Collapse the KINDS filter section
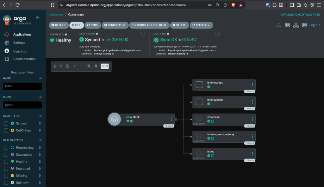324x187 pixels. (x=40, y=97)
